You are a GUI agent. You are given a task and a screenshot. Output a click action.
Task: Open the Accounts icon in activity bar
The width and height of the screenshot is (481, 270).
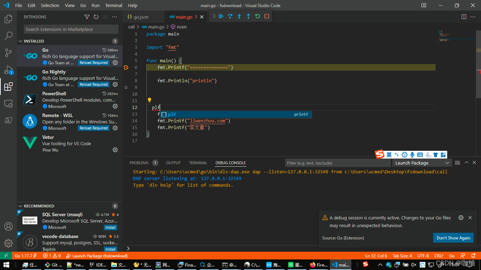tap(8, 226)
